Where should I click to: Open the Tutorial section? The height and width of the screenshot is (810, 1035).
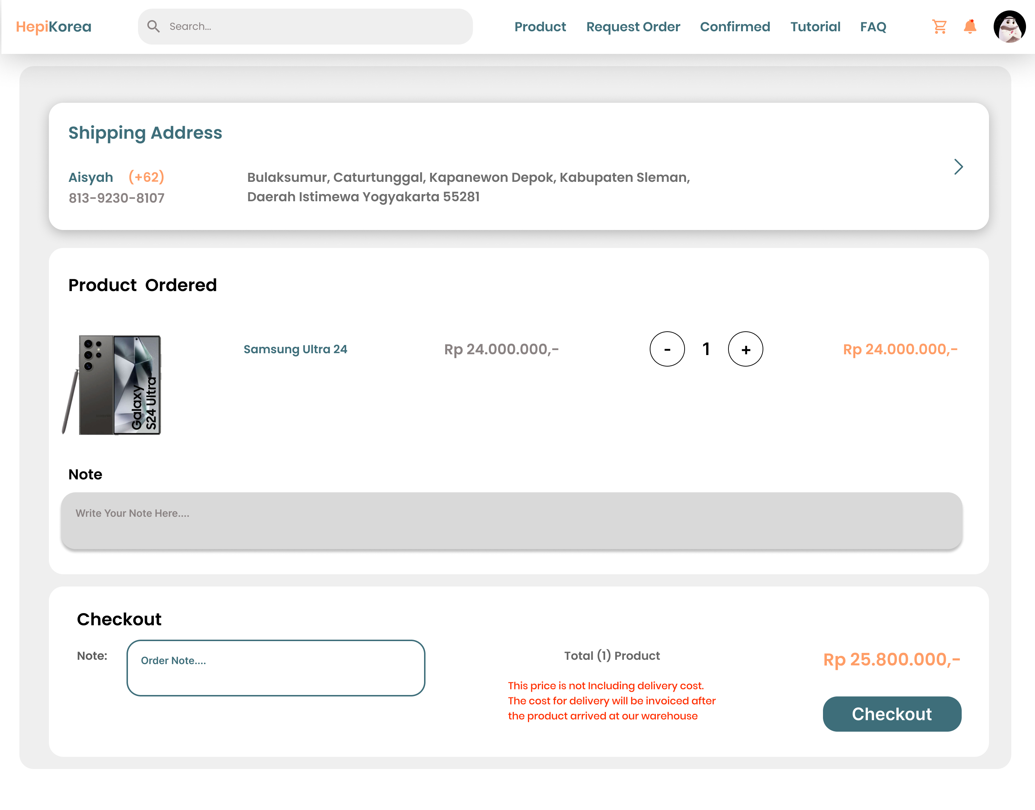click(815, 27)
